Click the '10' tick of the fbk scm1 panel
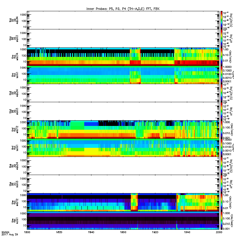Viewport: 234px width, 250px height. coord(25,225)
